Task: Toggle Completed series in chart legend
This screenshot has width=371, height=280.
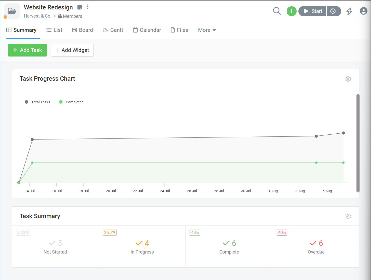Action: click(x=71, y=102)
